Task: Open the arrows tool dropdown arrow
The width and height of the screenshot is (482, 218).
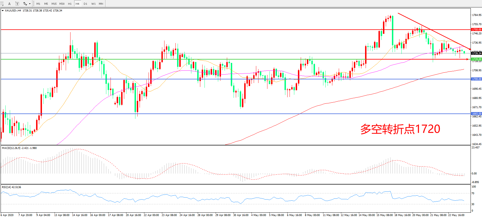Action: [x=30, y=4]
